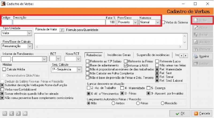Click the Cancela button
The width and height of the screenshot is (214, 118).
click(202, 113)
